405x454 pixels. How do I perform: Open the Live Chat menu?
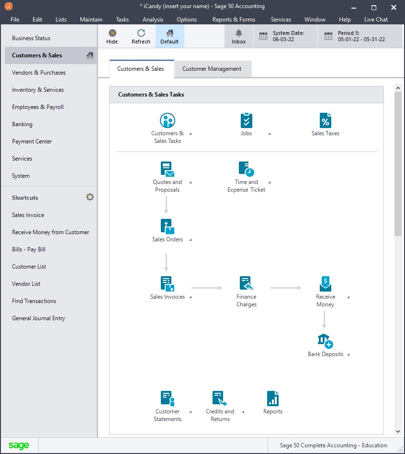(x=376, y=20)
